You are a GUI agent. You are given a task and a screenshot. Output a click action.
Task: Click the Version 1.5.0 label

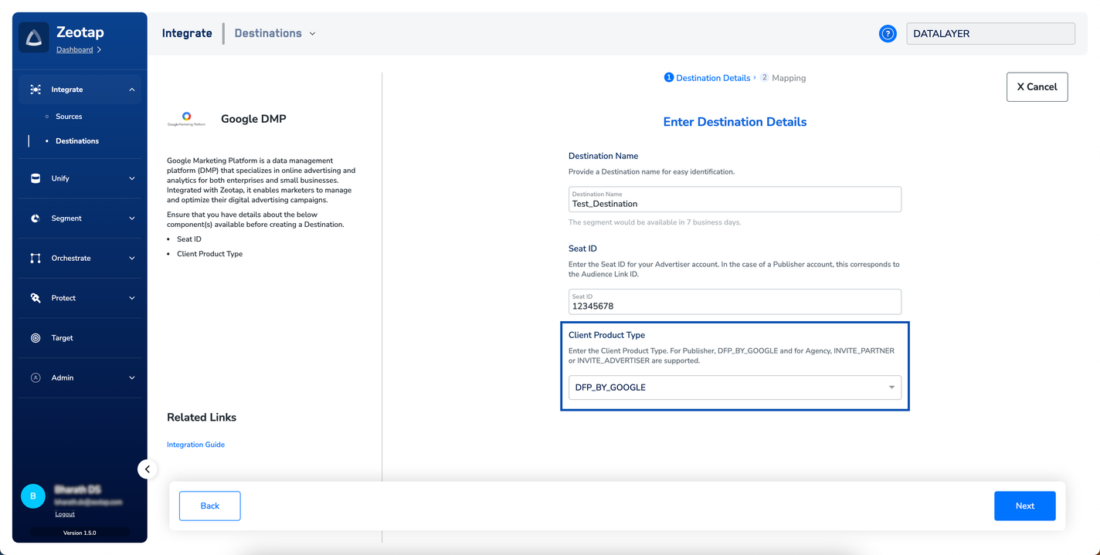pos(80,533)
